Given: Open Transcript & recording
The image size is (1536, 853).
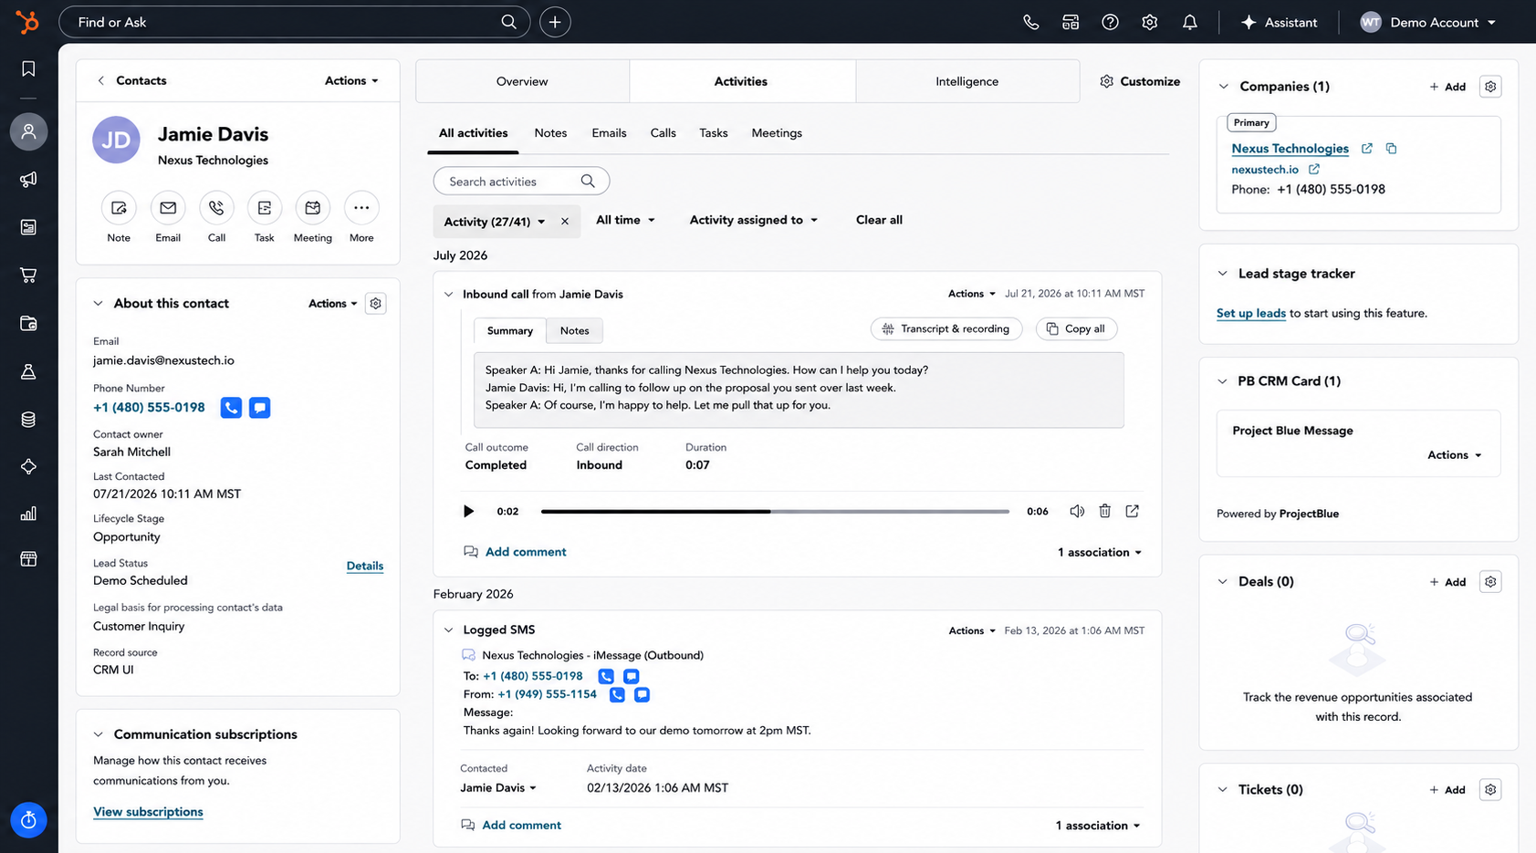Looking at the screenshot, I should click(x=946, y=328).
